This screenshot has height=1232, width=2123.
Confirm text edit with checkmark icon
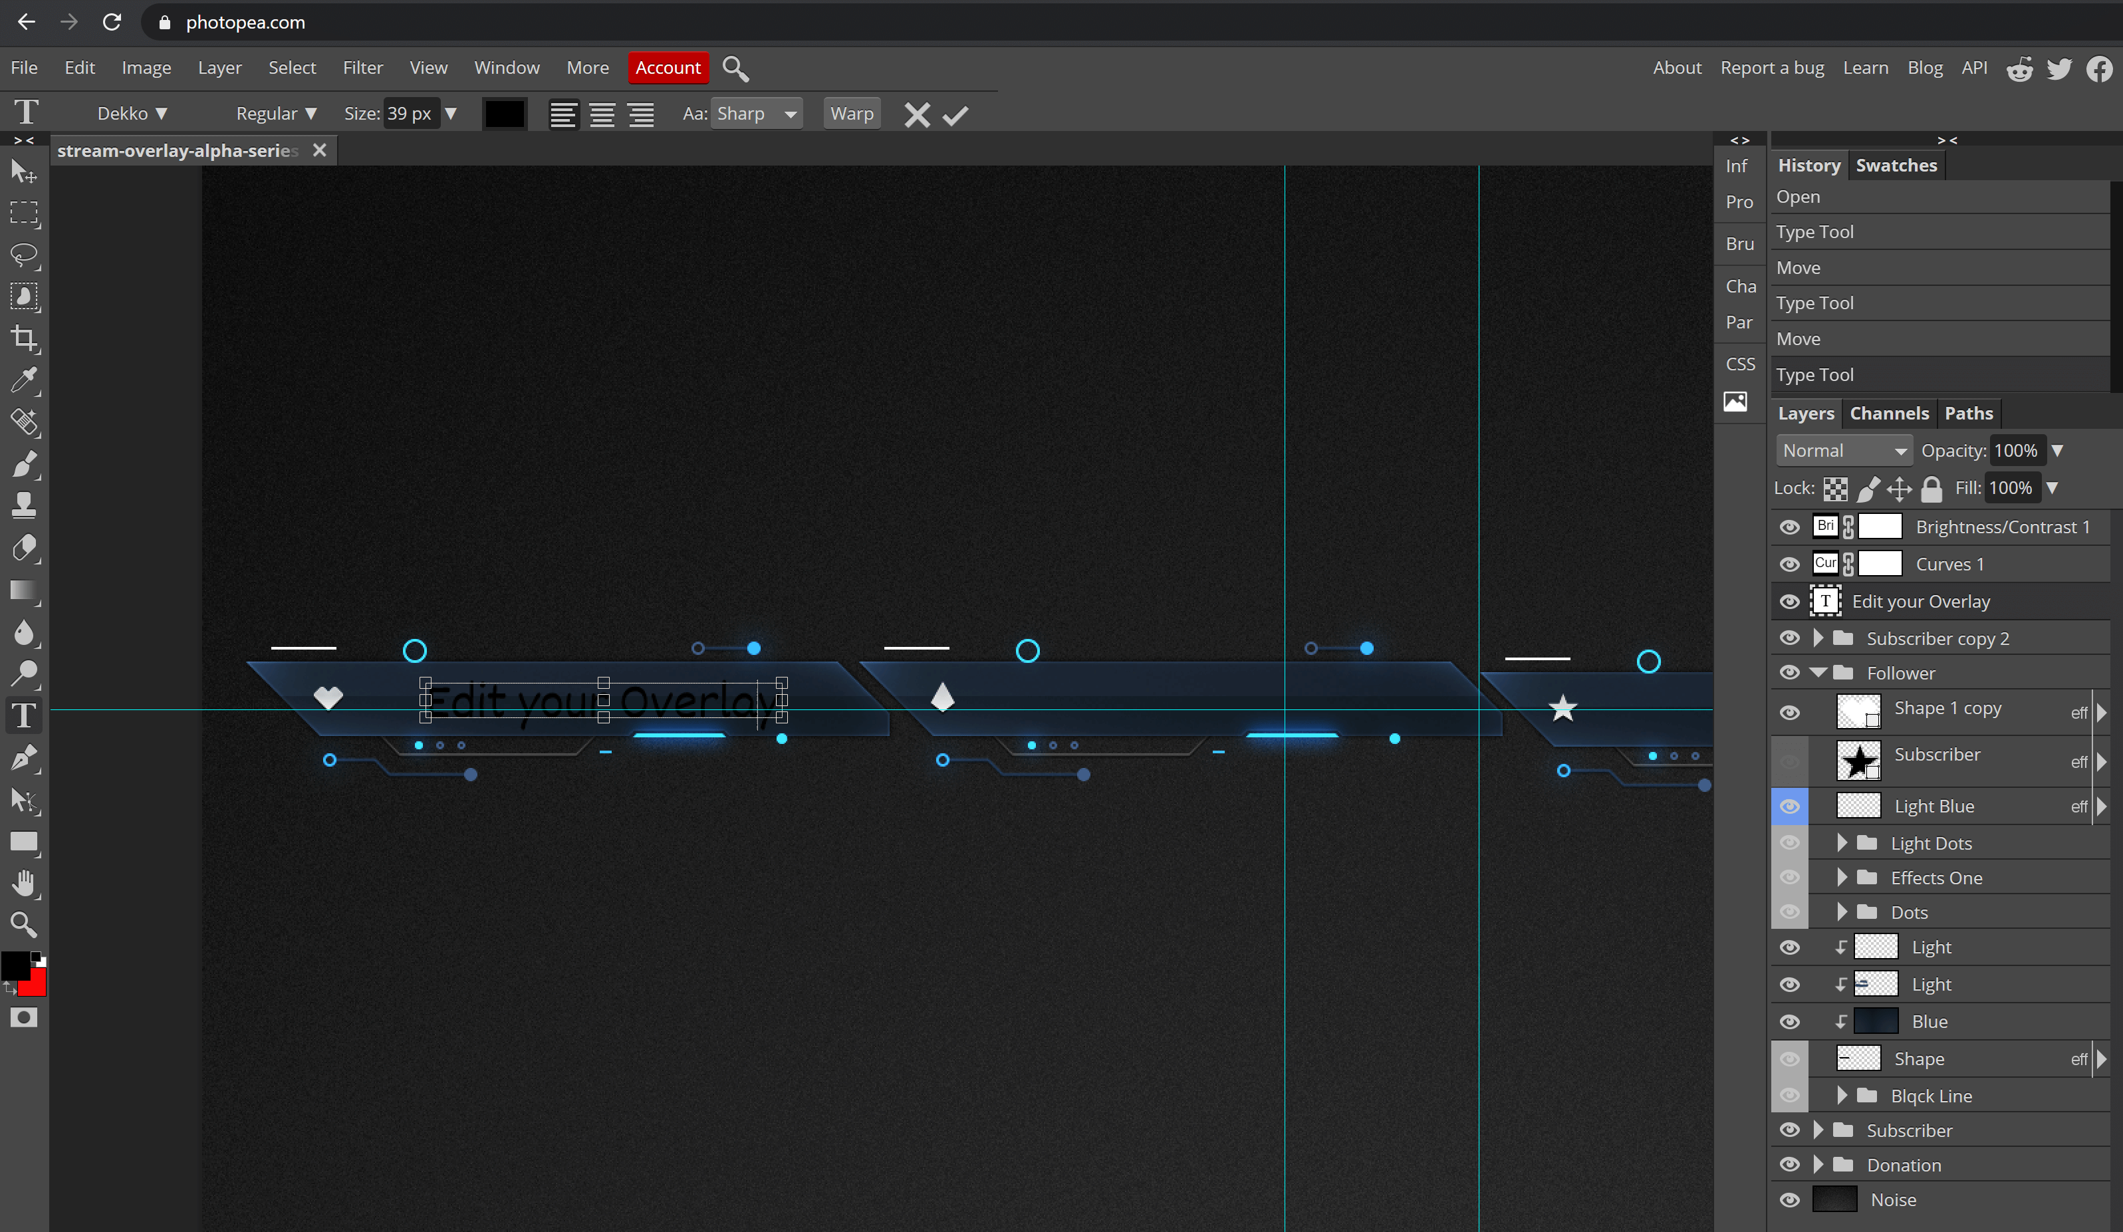[x=955, y=114]
